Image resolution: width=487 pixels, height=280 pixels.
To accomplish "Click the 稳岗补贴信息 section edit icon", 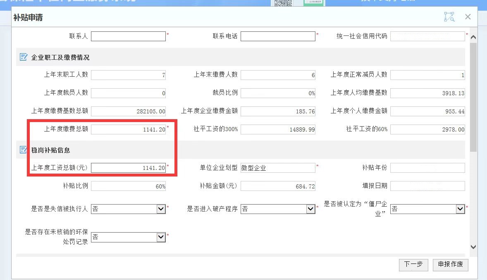I will [23, 150].
